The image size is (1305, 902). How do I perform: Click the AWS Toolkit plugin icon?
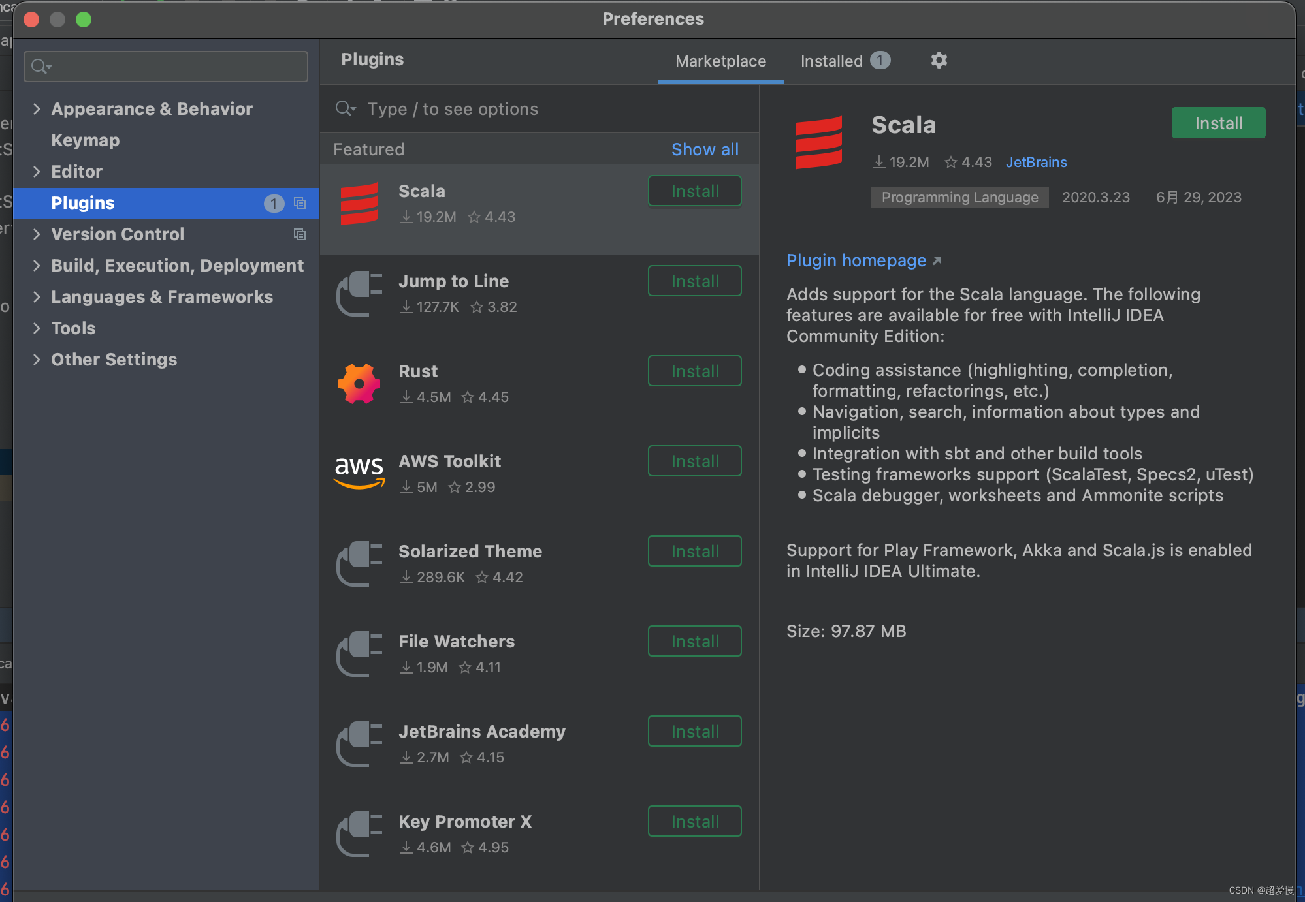coord(359,473)
